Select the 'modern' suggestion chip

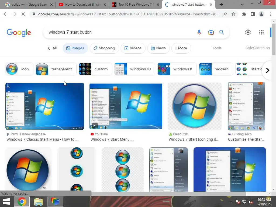point(216,69)
